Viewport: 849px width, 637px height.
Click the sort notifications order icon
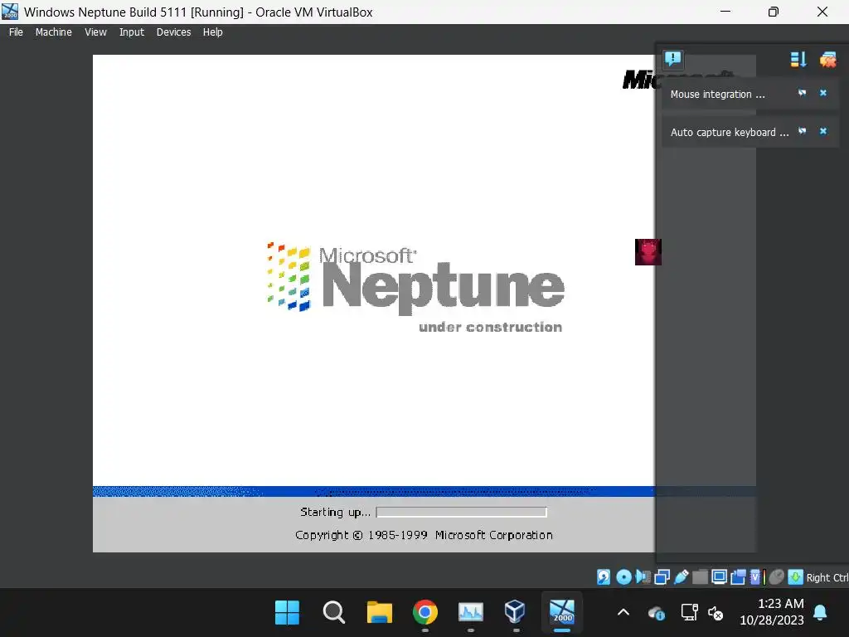tap(798, 59)
